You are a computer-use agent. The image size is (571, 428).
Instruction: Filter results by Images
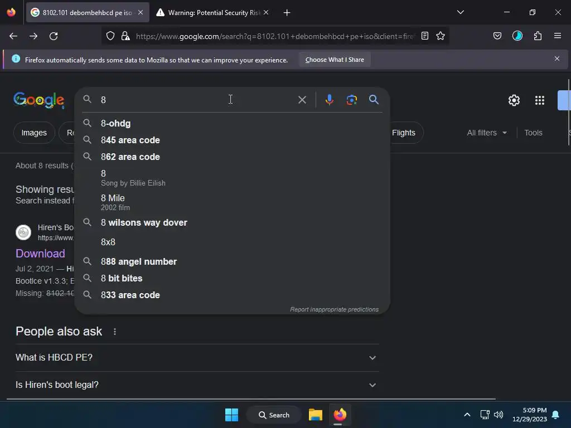click(34, 133)
